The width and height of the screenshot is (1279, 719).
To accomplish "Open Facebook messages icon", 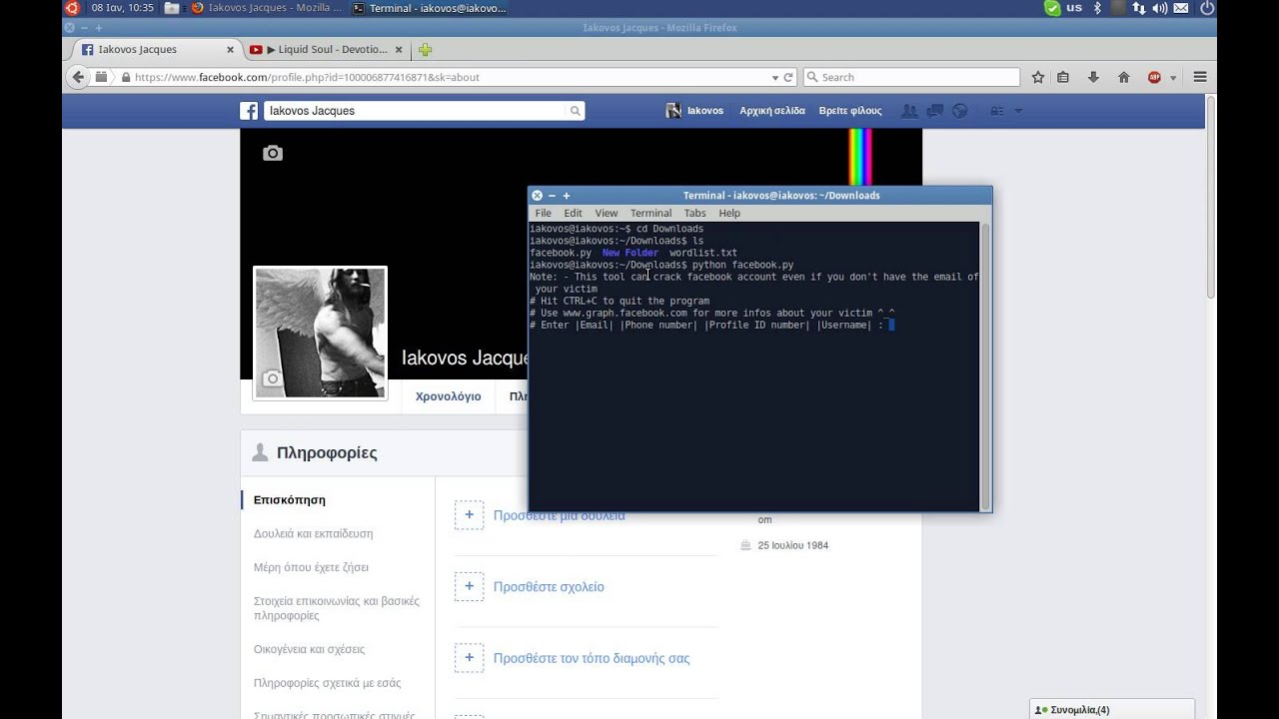I will [x=935, y=111].
